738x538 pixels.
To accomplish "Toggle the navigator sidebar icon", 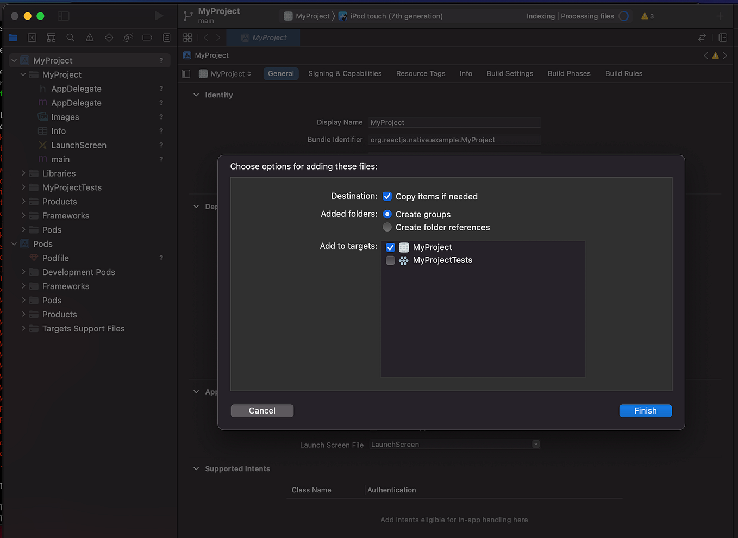I will click(x=64, y=16).
